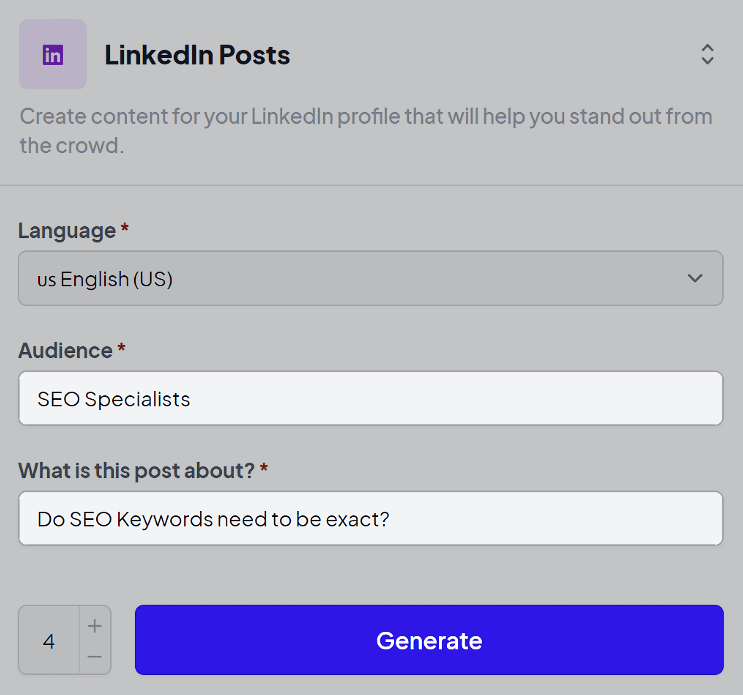Click the dropdown arrow beside English (US)
This screenshot has height=695, width=743.
(x=695, y=278)
